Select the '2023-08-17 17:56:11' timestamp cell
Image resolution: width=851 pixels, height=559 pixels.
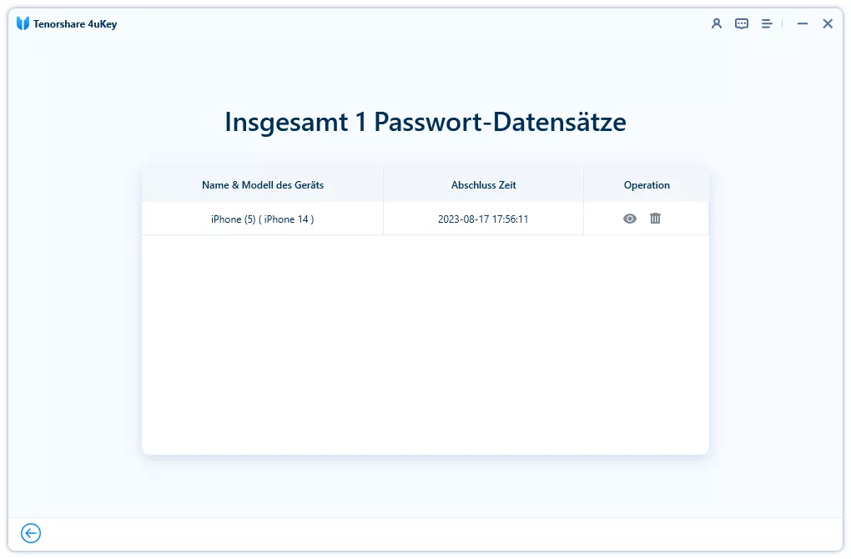click(483, 219)
